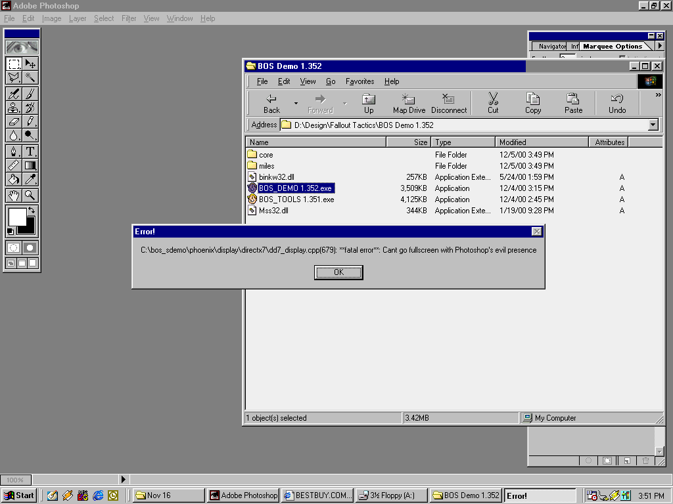
Task: Select the History Brush tool
Action: coord(30,108)
